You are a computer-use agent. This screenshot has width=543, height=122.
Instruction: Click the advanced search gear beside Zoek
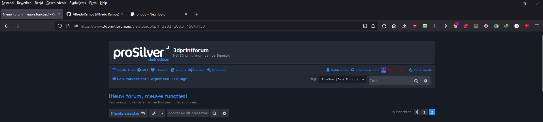coord(425,81)
